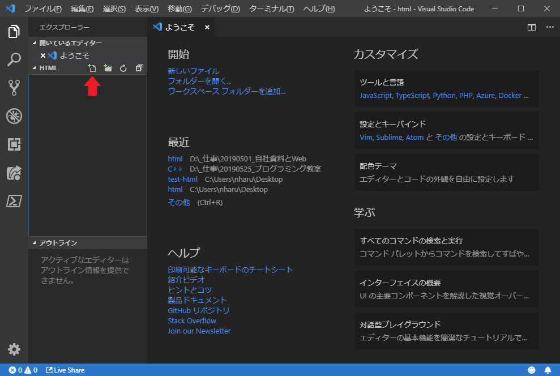Collapse all folders in Explorer

pyautogui.click(x=139, y=67)
